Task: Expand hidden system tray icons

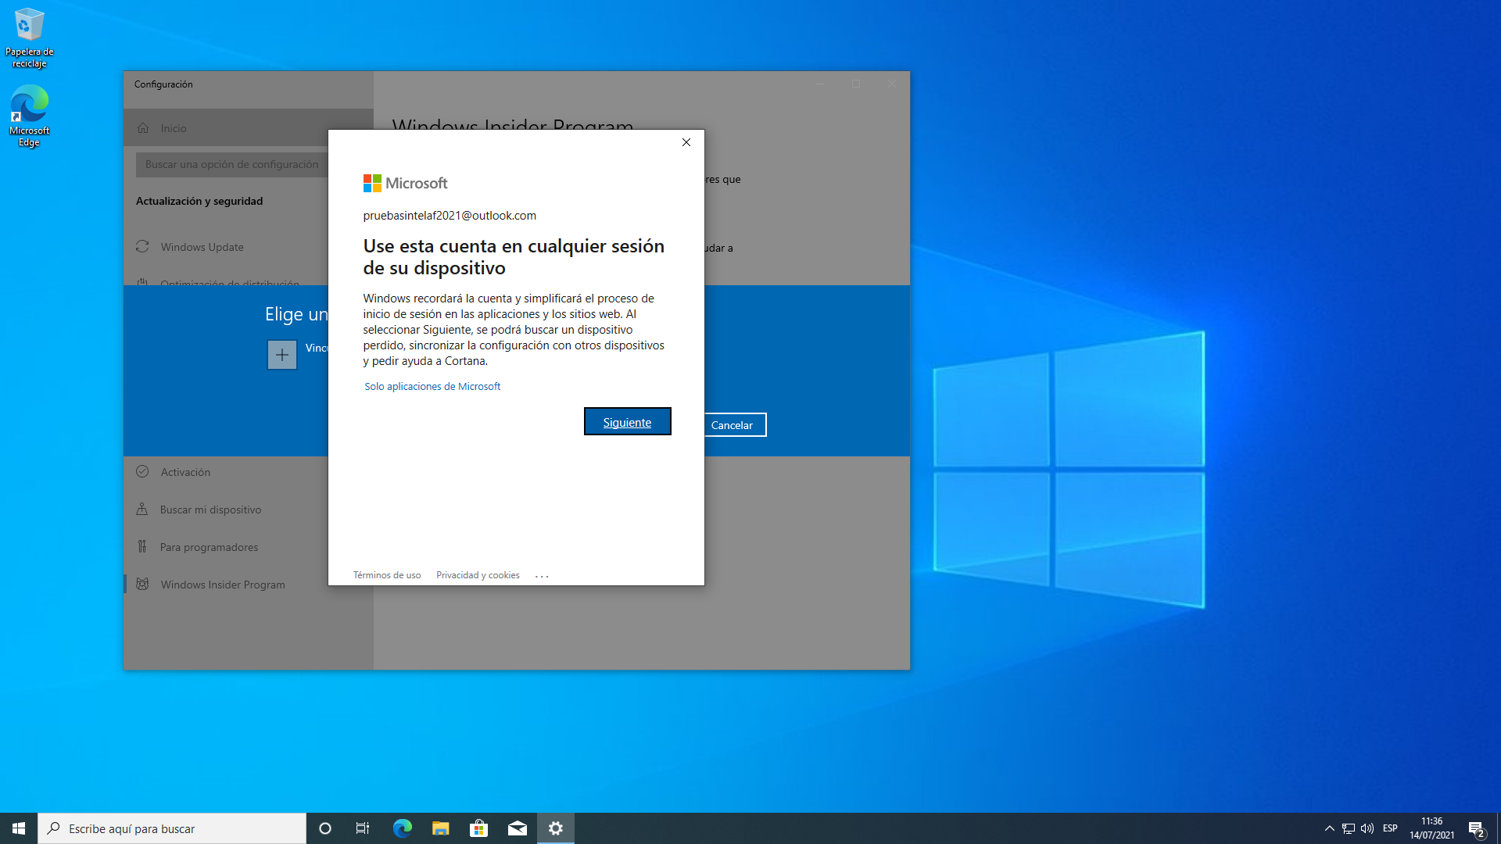Action: [1329, 828]
